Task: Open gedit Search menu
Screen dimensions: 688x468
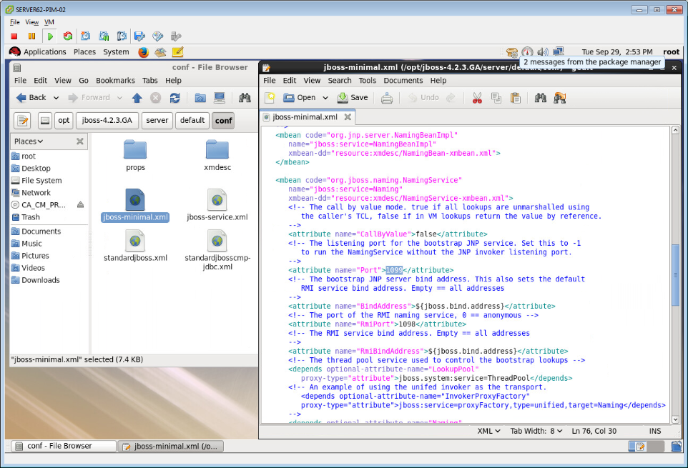Action: [340, 81]
